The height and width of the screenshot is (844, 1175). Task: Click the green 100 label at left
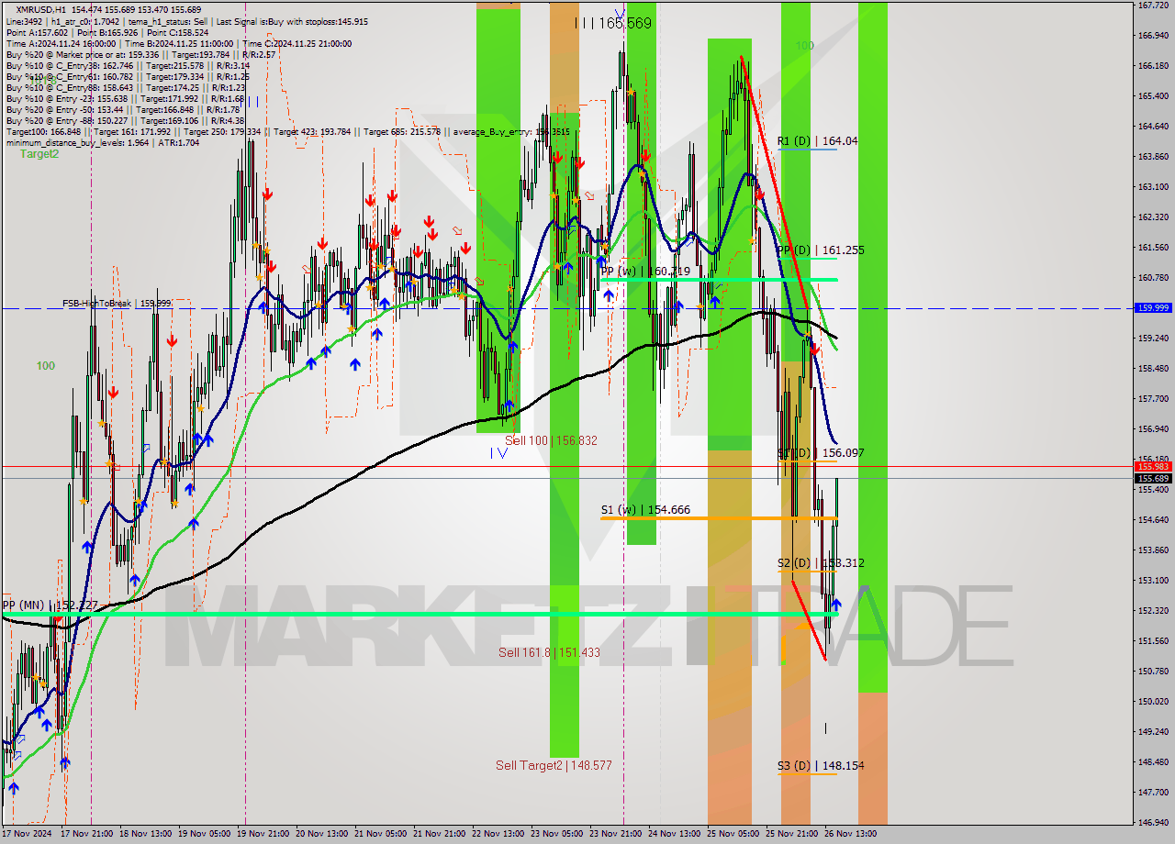pos(45,366)
